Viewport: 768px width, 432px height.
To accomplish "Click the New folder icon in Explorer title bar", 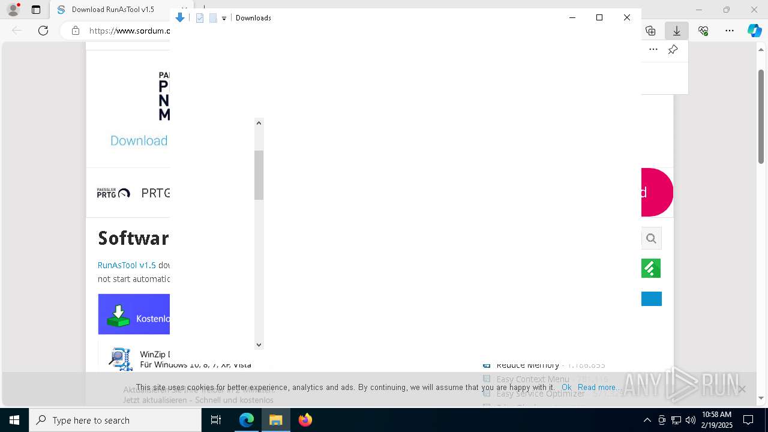I will 213,18.
